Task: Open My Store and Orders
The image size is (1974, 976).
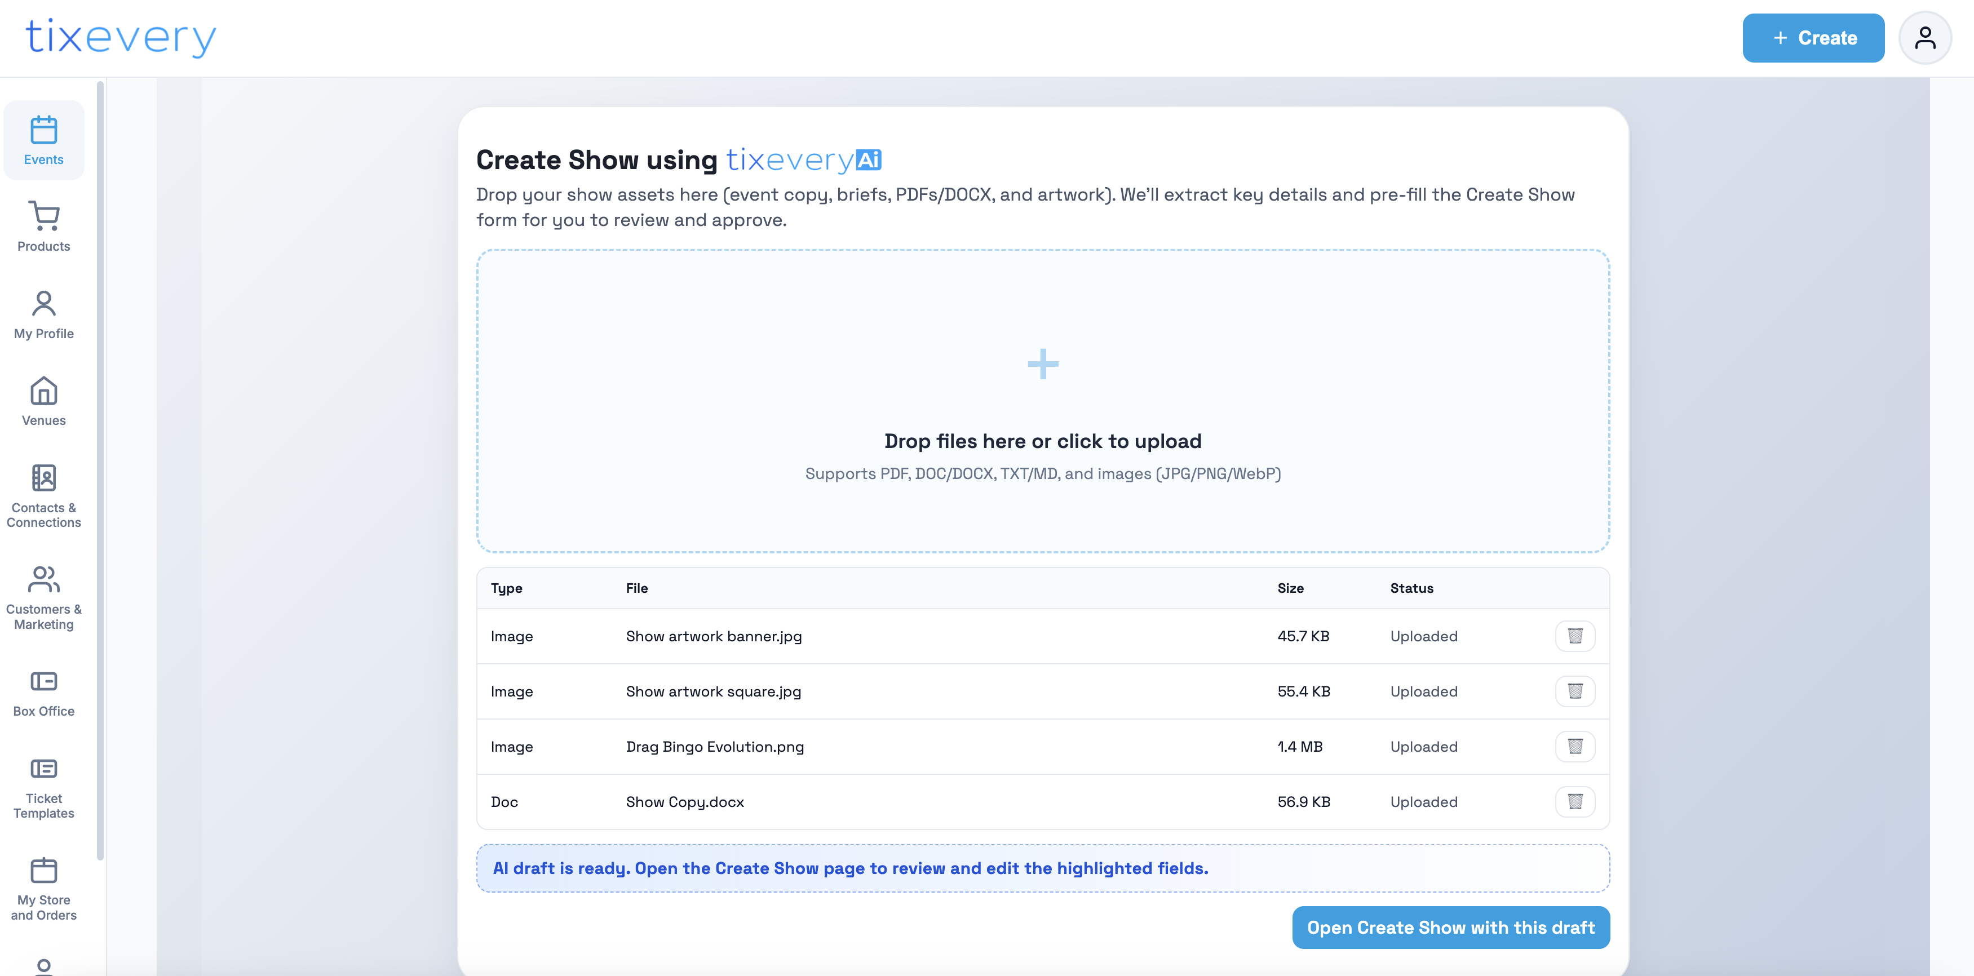Action: pos(43,889)
